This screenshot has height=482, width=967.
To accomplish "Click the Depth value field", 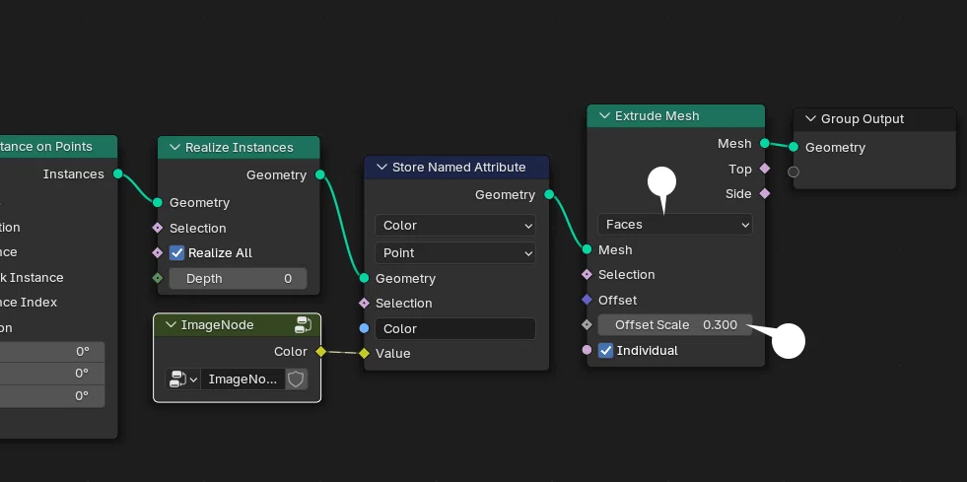I will pyautogui.click(x=238, y=279).
